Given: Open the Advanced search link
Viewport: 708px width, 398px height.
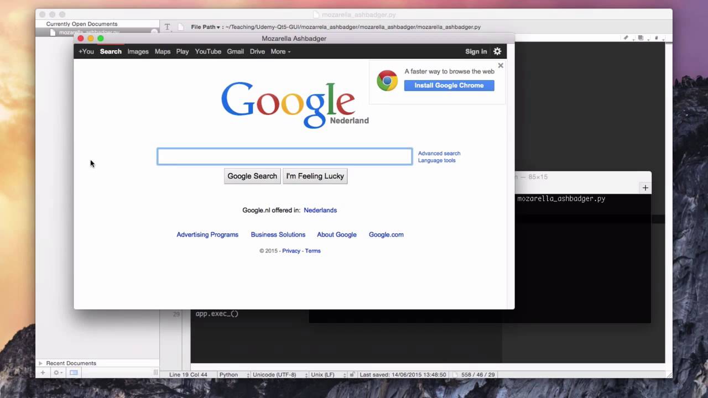Looking at the screenshot, I should [x=439, y=154].
